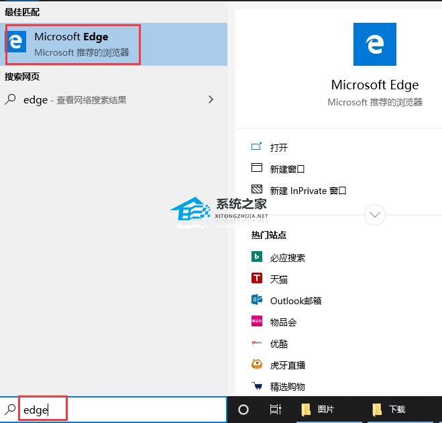Viewport: 442px width, 423px height.
Task: Click the Edge icon in best match
Action: (x=16, y=42)
